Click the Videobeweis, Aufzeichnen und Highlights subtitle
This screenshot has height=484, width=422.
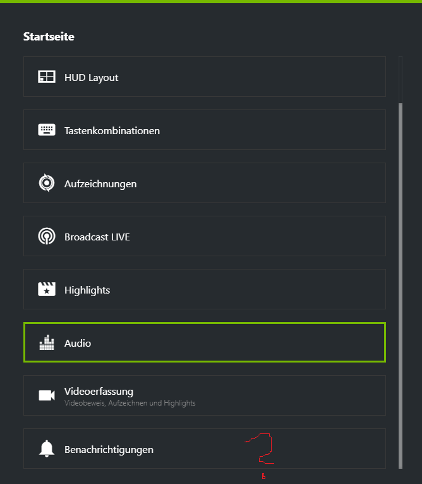click(x=130, y=403)
